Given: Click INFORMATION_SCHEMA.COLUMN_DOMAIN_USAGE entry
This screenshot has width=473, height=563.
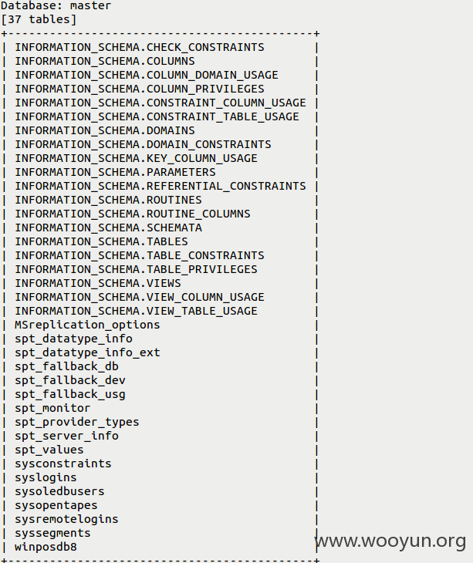Looking at the screenshot, I should [146, 75].
